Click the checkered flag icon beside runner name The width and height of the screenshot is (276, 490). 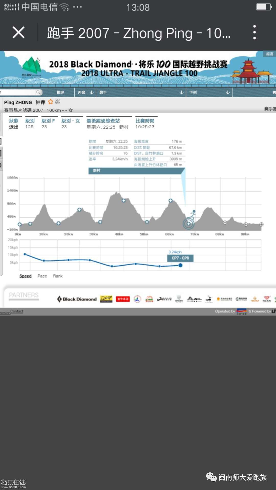[57, 102]
